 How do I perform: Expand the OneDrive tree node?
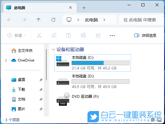pyautogui.click(x=6, y=60)
